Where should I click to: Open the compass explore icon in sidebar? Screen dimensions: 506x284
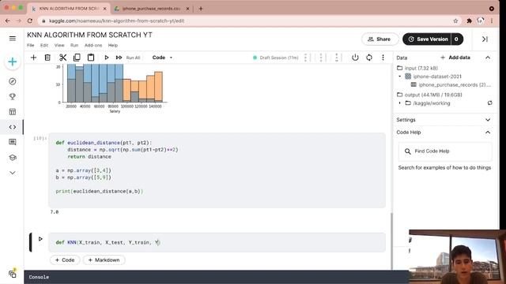13,81
